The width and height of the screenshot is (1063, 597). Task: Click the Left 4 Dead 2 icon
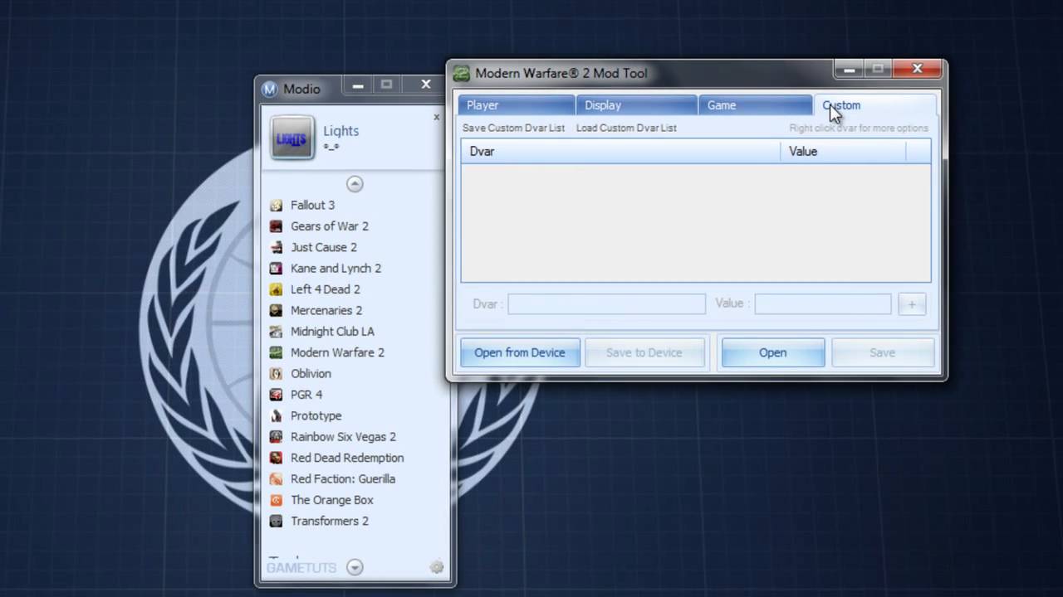(276, 289)
